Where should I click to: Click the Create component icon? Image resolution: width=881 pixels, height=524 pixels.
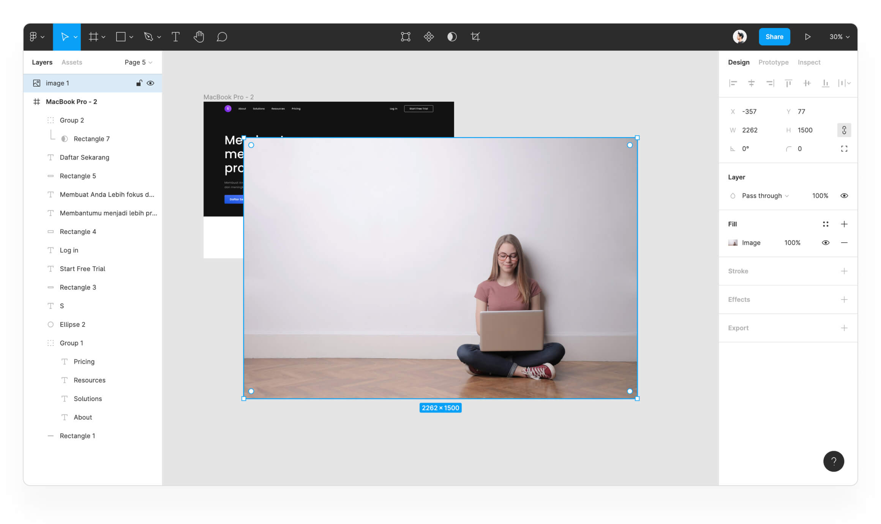coord(429,37)
